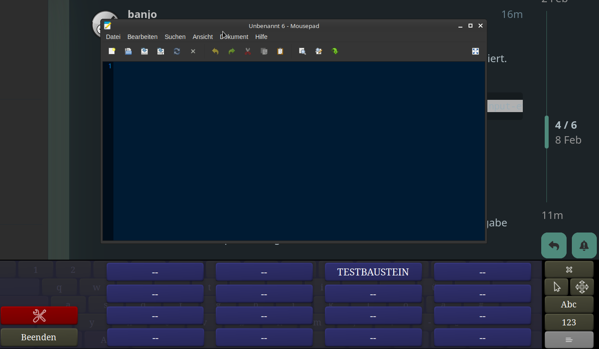This screenshot has width=599, height=349.
Task: Reload the file with the refresh icon
Action: coord(177,51)
